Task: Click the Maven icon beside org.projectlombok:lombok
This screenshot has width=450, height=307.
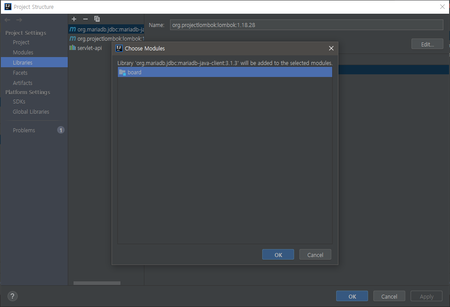Action: (73, 38)
